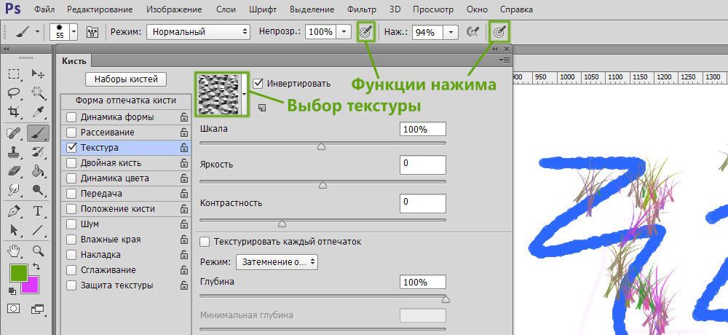Select the Hand tool
This screenshot has height=335, width=728.
pos(15,251)
